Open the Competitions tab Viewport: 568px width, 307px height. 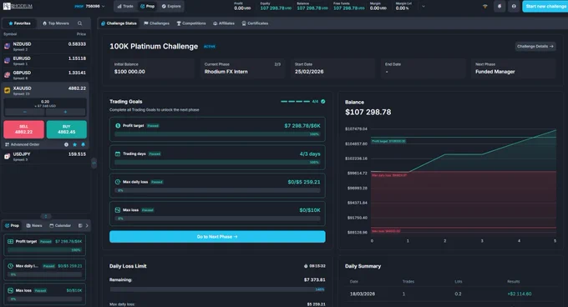coord(191,23)
